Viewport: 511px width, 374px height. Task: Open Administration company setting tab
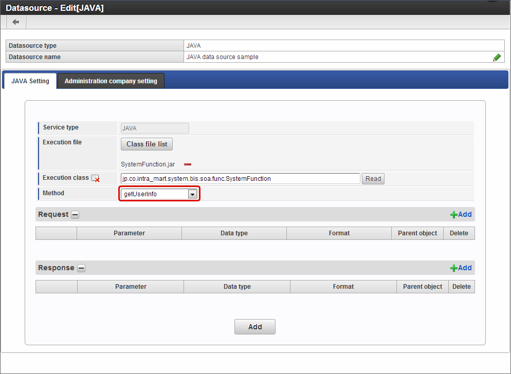click(111, 81)
